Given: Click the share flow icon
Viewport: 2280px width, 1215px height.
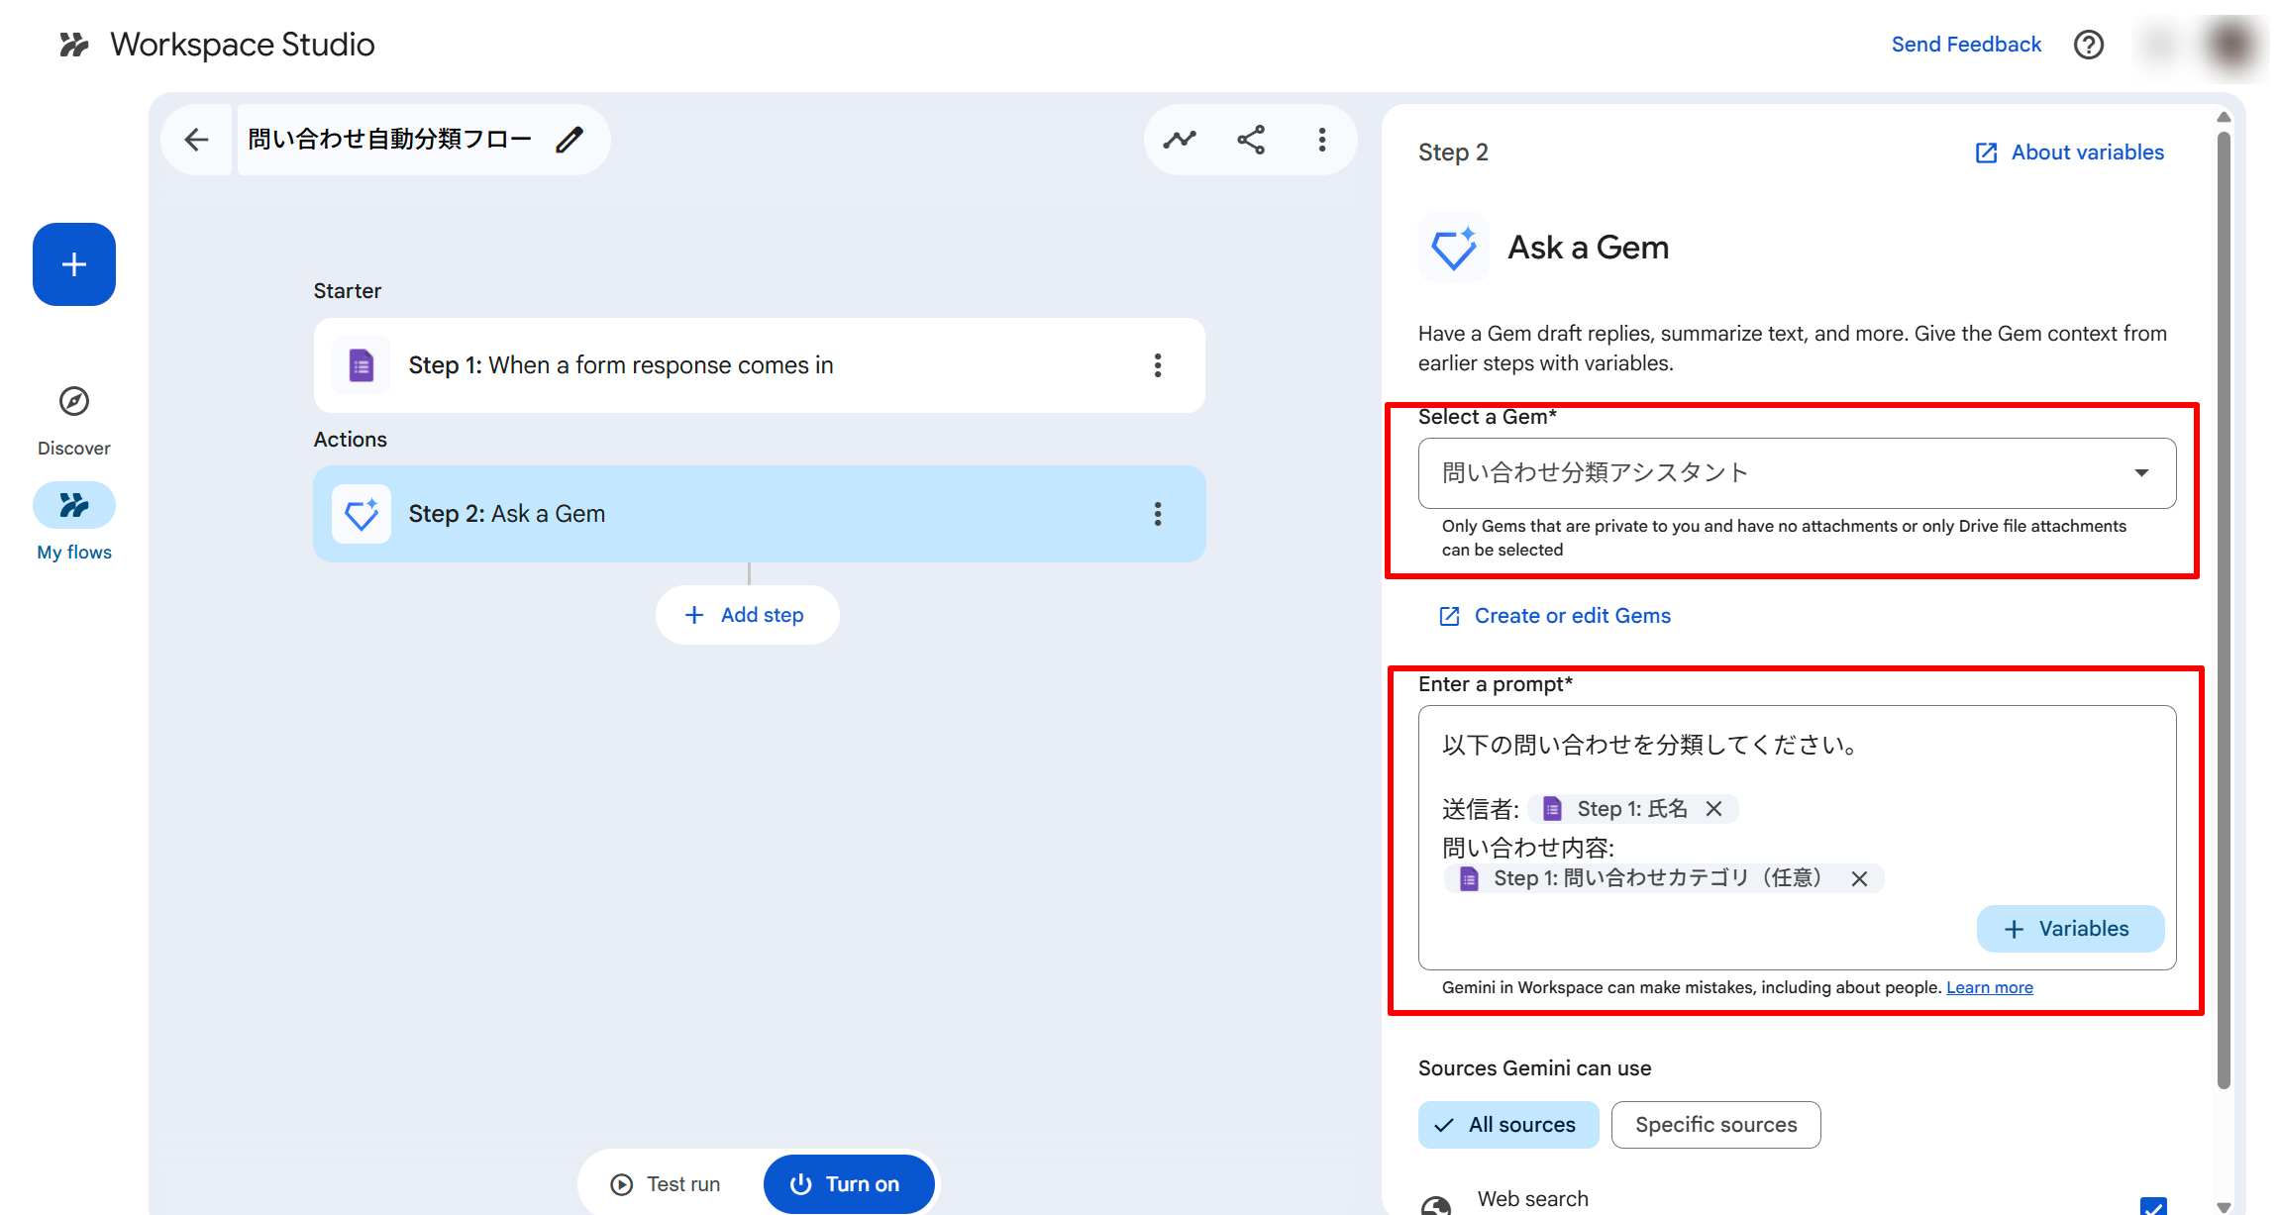Looking at the screenshot, I should (x=1251, y=140).
